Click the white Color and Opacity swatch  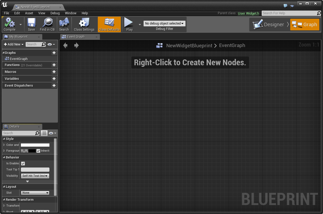tap(35, 145)
